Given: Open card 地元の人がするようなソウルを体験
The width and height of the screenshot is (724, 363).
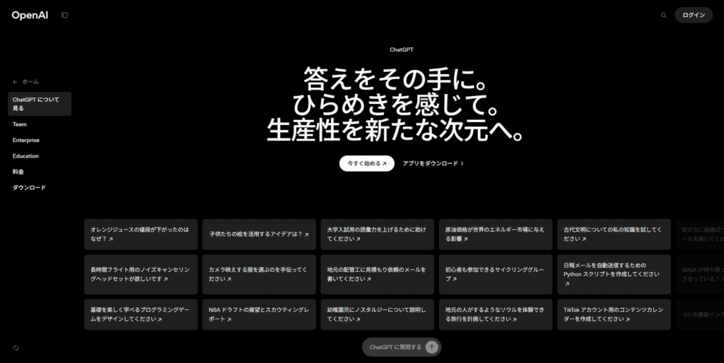Looking at the screenshot, I should click(x=496, y=314).
